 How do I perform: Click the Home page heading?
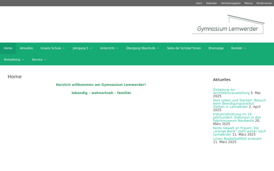tap(15, 77)
